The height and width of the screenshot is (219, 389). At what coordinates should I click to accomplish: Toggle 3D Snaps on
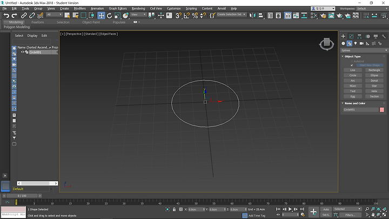(x=178, y=15)
